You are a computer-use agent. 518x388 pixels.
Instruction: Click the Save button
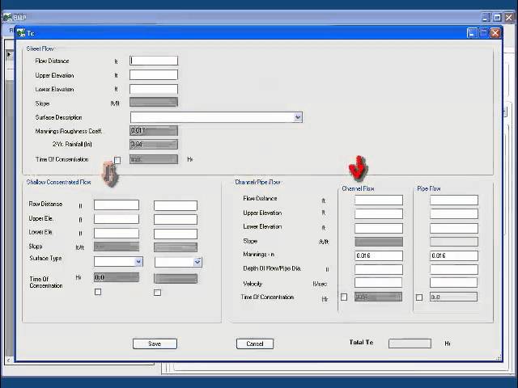[155, 344]
